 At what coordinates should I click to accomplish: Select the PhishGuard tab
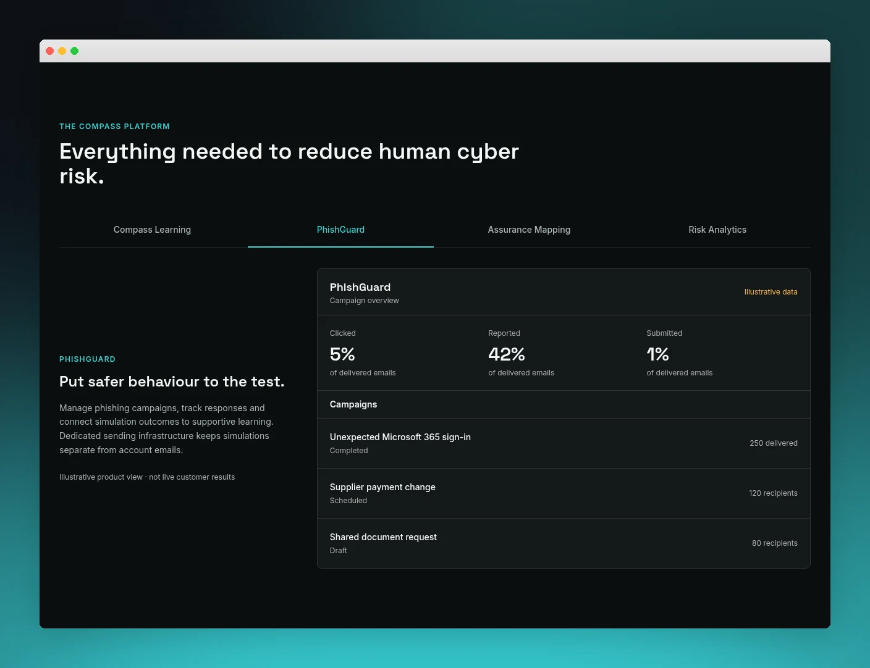coord(340,230)
